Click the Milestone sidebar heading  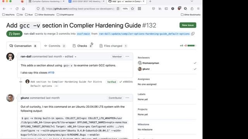click(x=143, y=124)
